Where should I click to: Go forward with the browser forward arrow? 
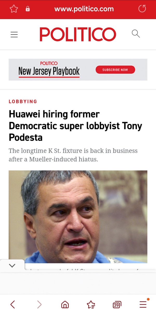point(39,304)
